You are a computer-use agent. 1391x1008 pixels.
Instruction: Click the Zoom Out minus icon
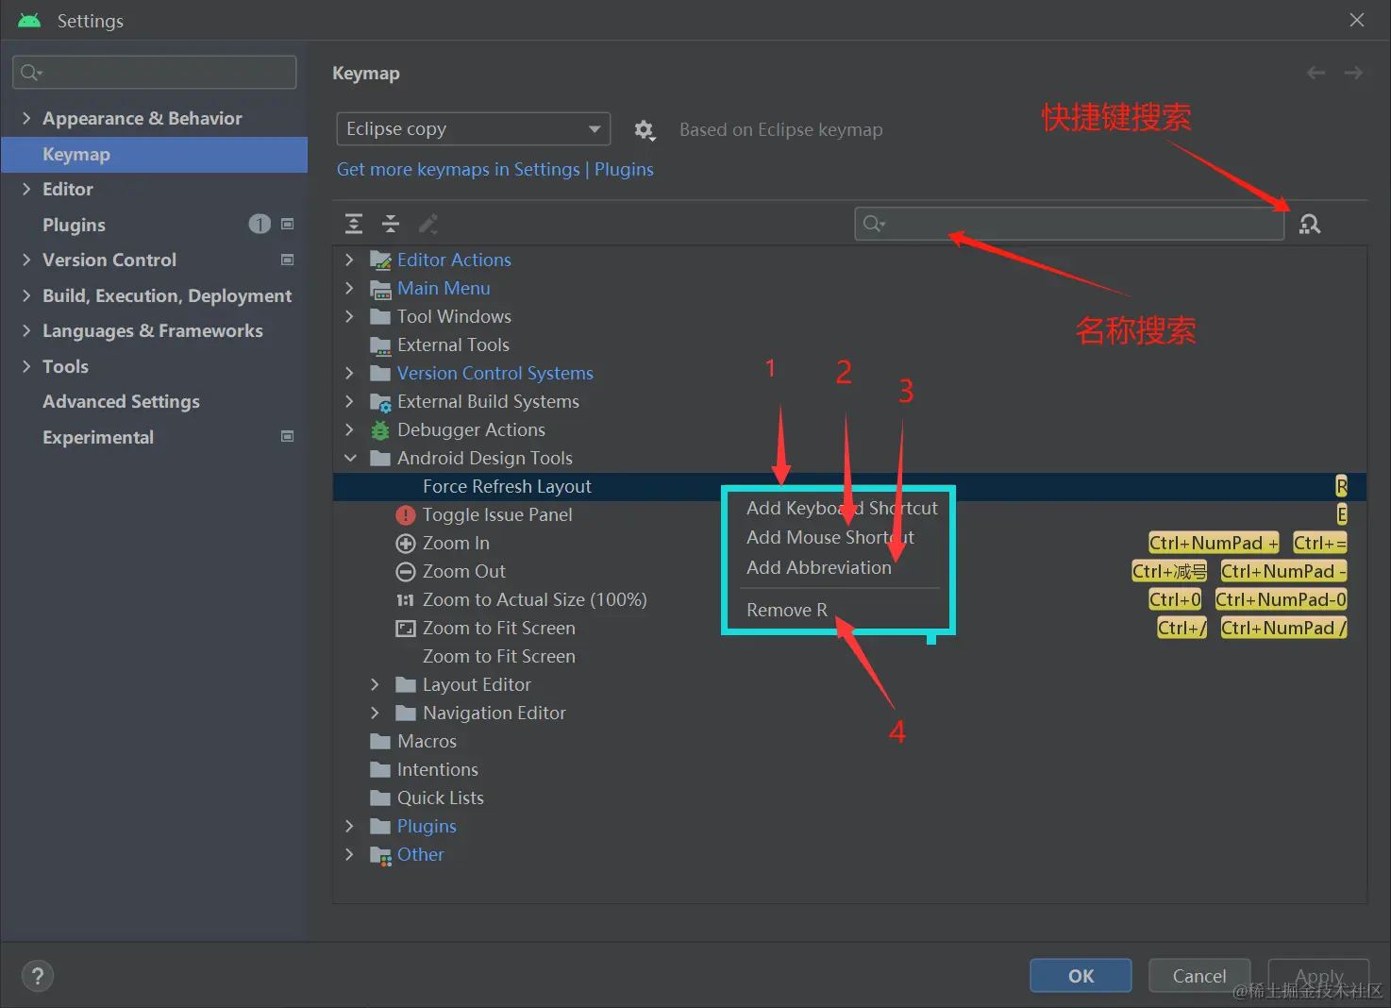pos(406,572)
